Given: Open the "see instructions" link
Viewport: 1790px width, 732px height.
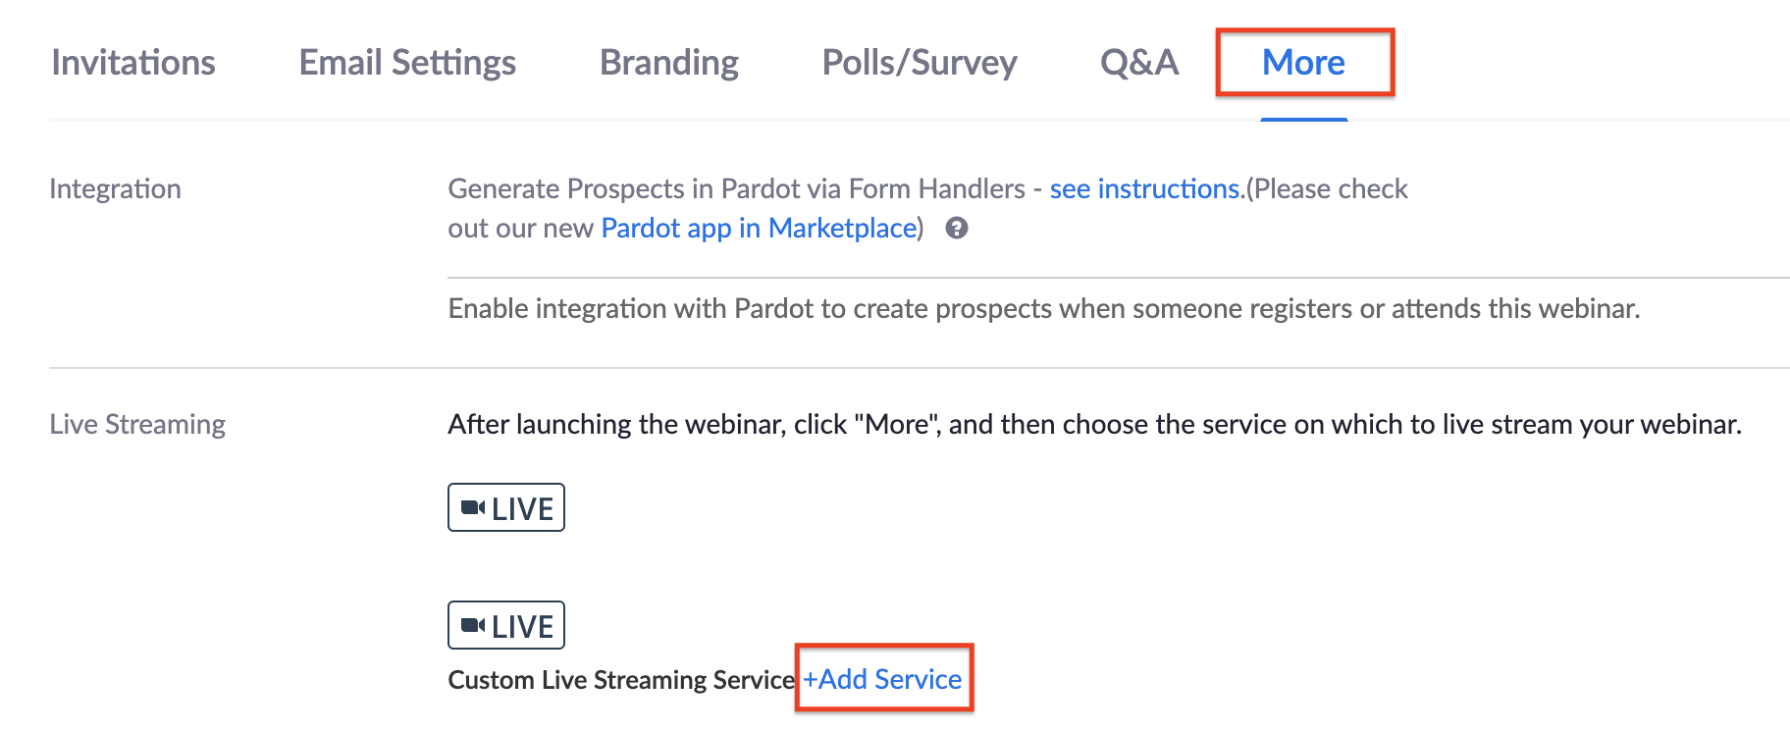Looking at the screenshot, I should coord(1145,188).
